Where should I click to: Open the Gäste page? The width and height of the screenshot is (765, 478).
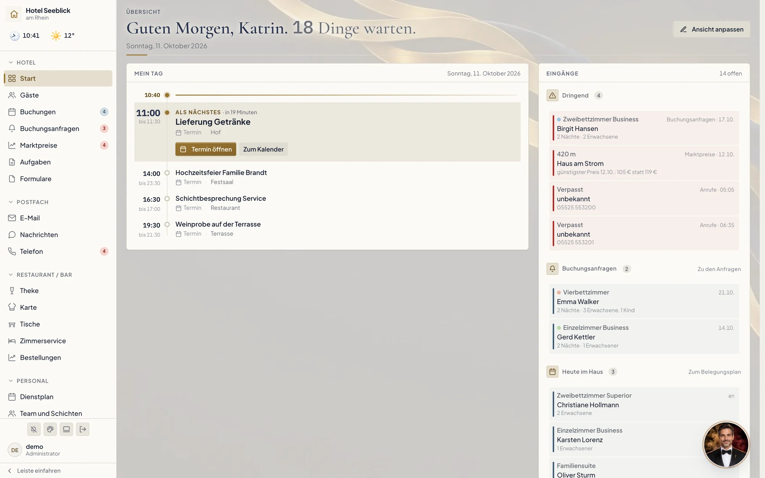click(x=58, y=95)
